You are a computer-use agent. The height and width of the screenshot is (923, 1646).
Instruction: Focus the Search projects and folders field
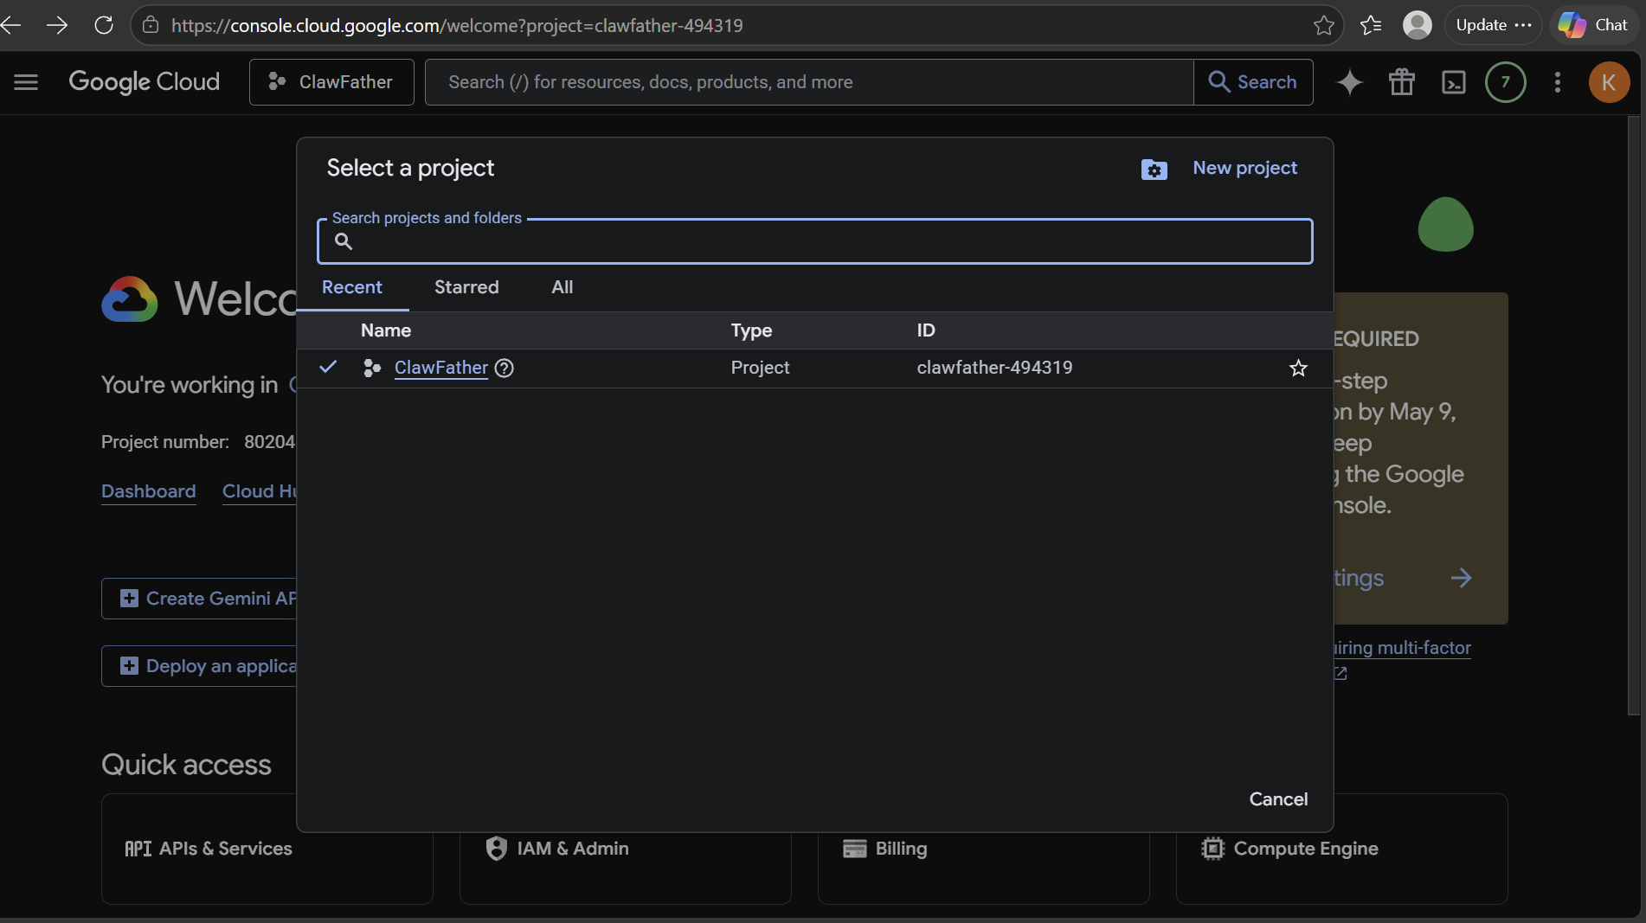815,241
